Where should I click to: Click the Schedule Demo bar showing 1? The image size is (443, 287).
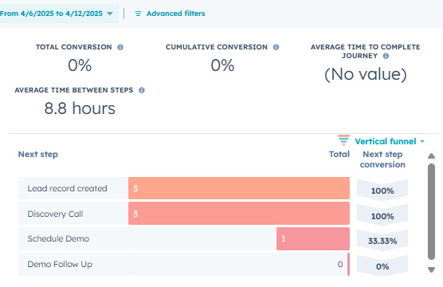pyautogui.click(x=313, y=239)
